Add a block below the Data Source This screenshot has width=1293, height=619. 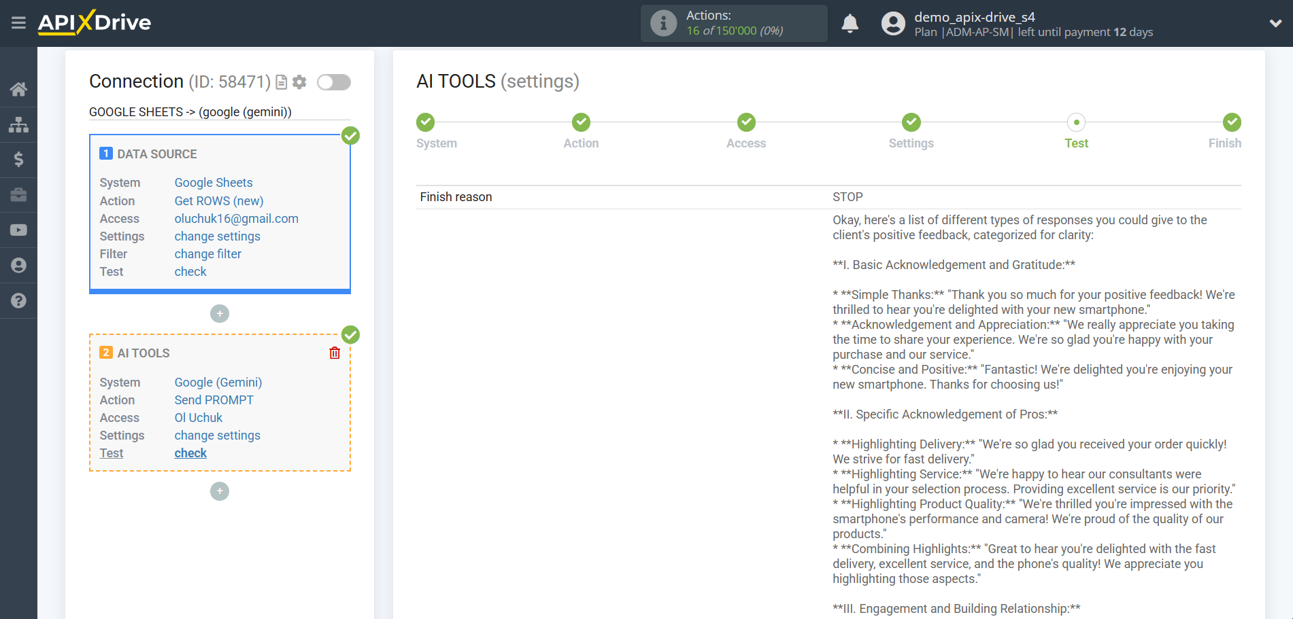(220, 313)
